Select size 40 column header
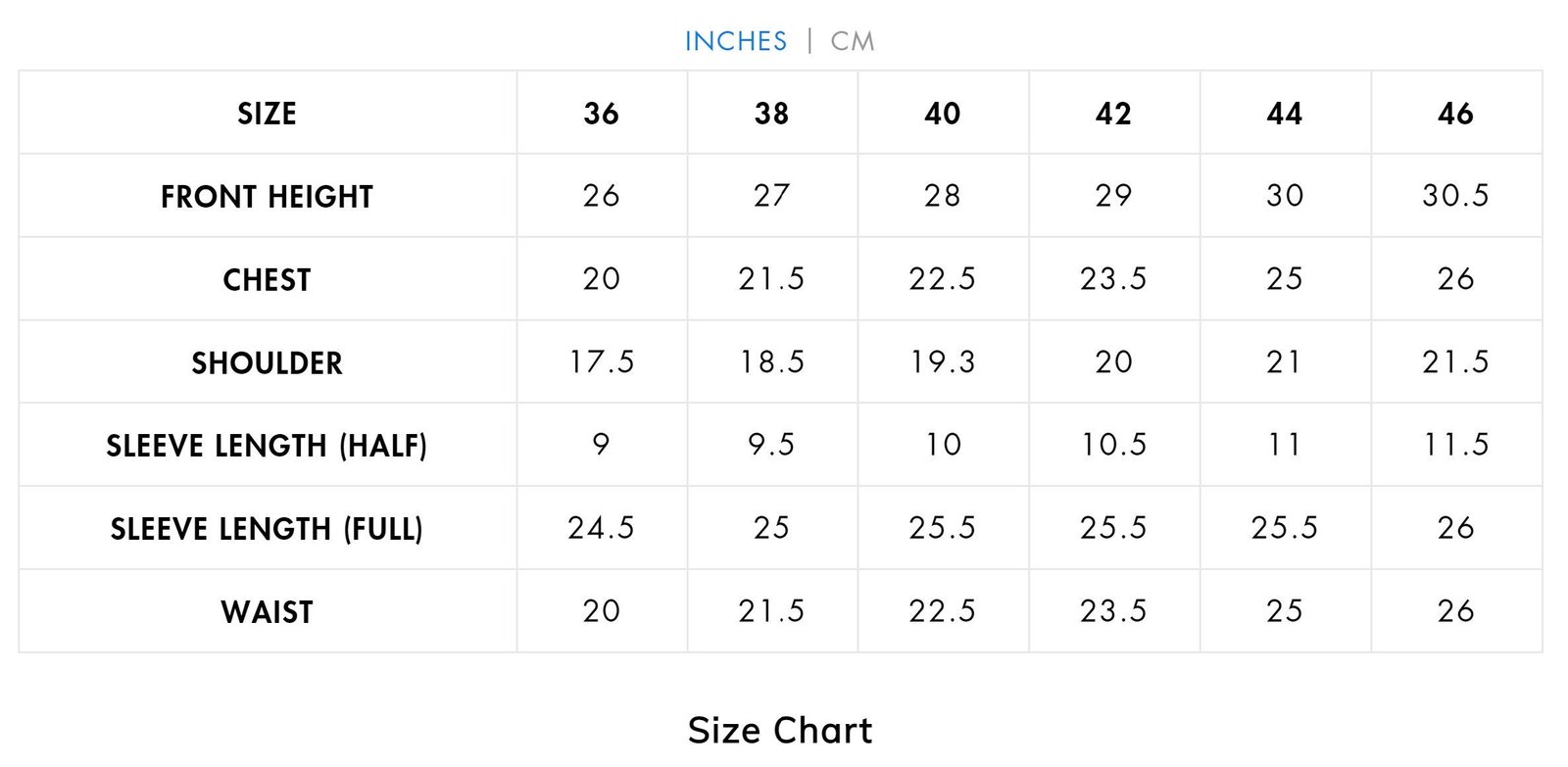The height and width of the screenshot is (767, 1568). coord(942,114)
